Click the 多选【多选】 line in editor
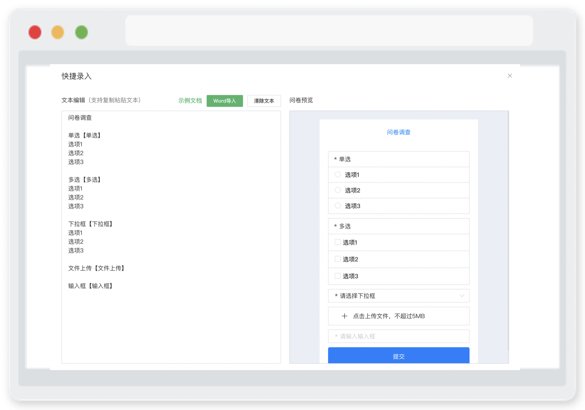 (x=86, y=180)
